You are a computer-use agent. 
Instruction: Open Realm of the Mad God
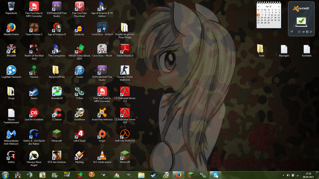[34, 52]
